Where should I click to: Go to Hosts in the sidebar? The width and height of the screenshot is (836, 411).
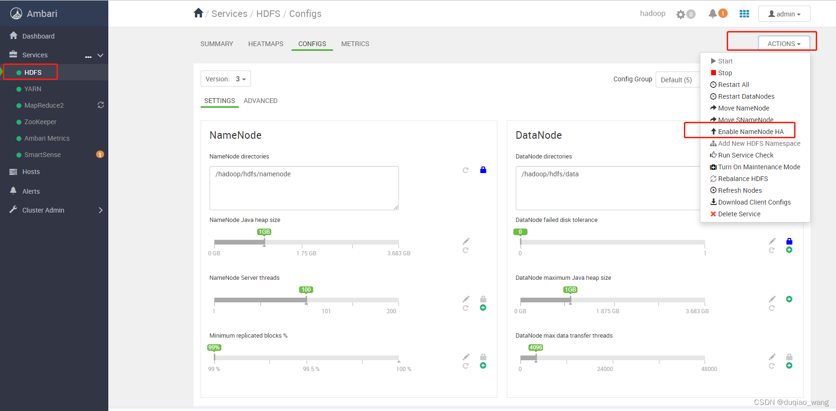[x=31, y=172]
